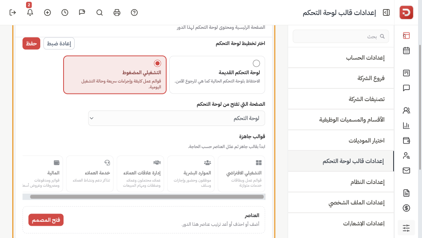Choose إدارة علاقات العملاء template card
Viewport: 422px width, 238px height.
pyautogui.click(x=140, y=174)
